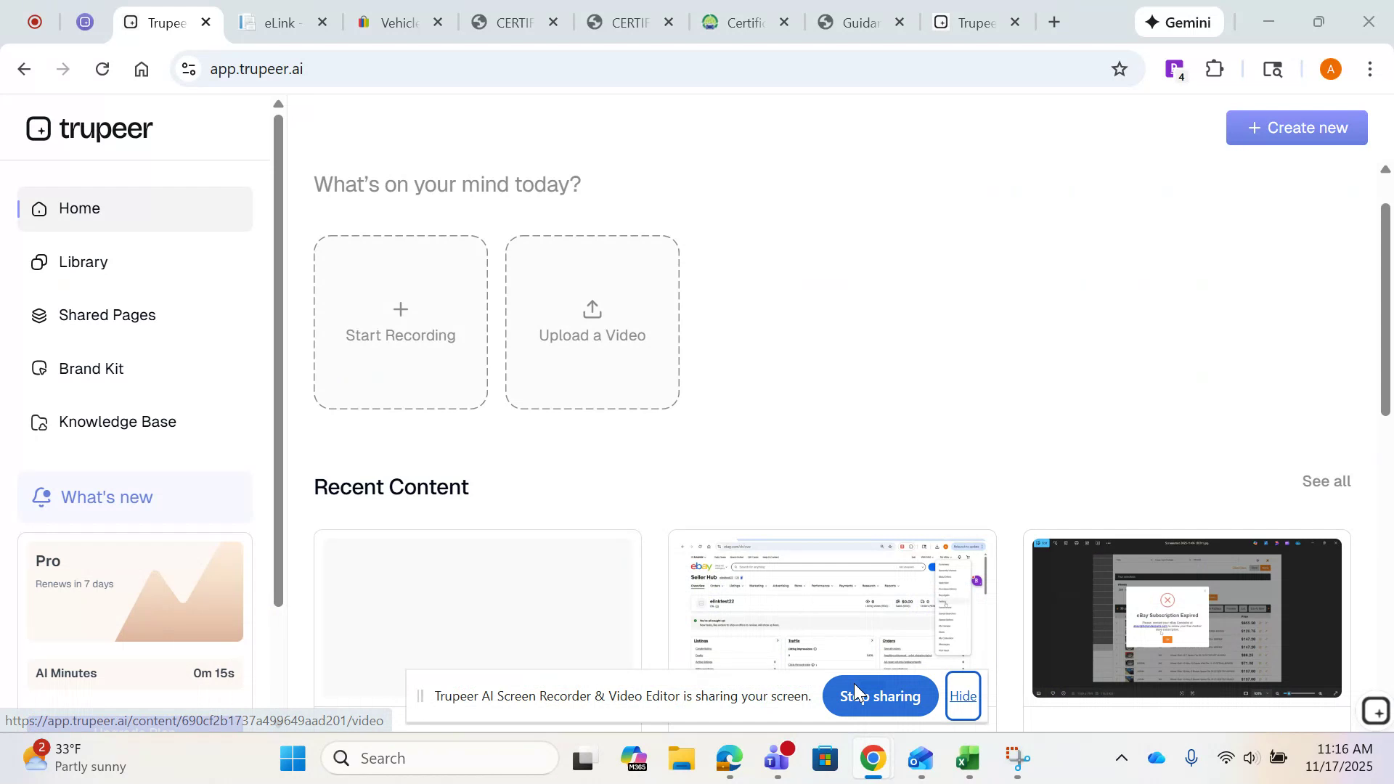1394x784 pixels.
Task: Open the Library section
Action: 82,262
